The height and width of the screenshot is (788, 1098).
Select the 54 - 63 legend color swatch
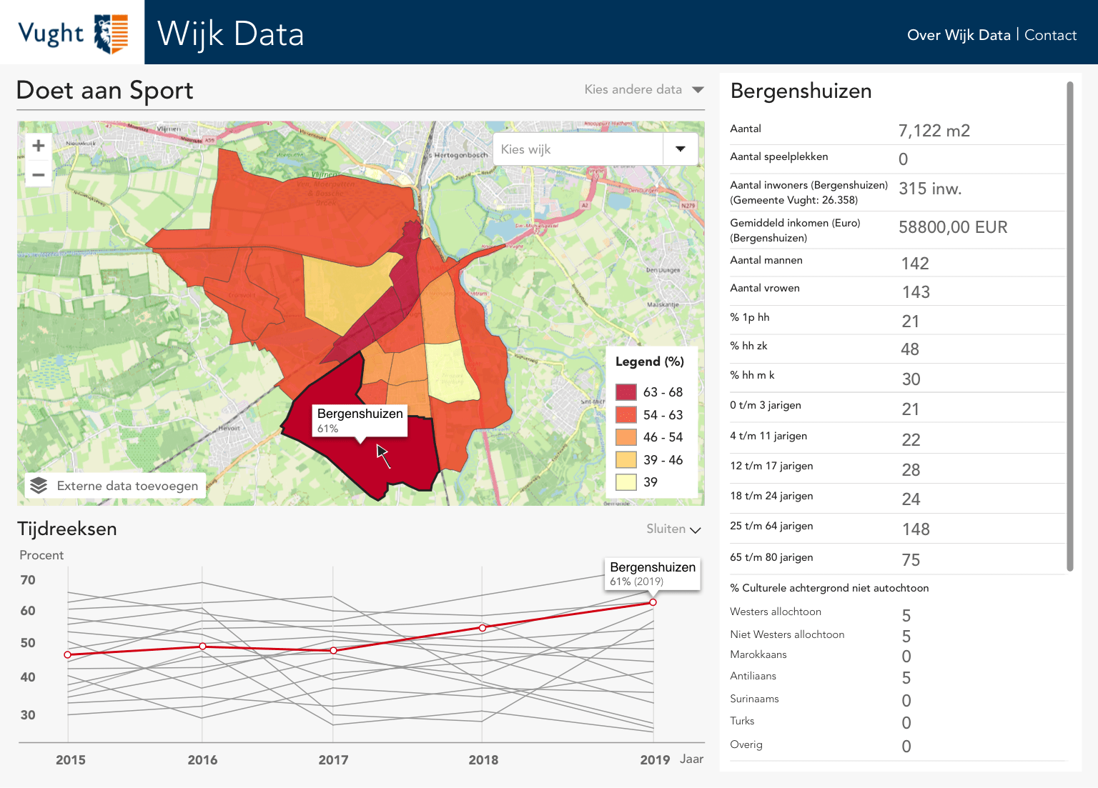pyautogui.click(x=626, y=415)
